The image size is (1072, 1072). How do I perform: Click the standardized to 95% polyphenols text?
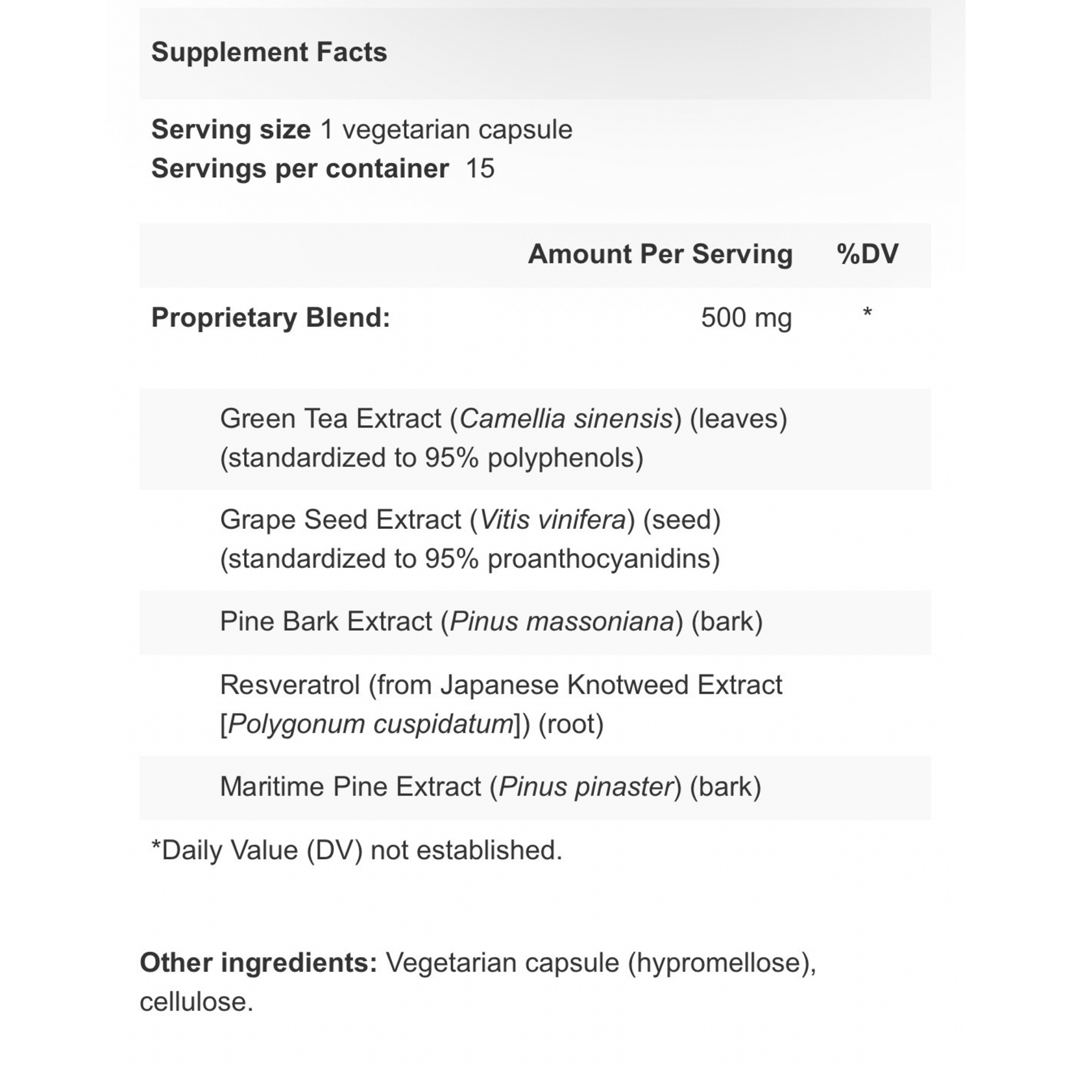(432, 457)
